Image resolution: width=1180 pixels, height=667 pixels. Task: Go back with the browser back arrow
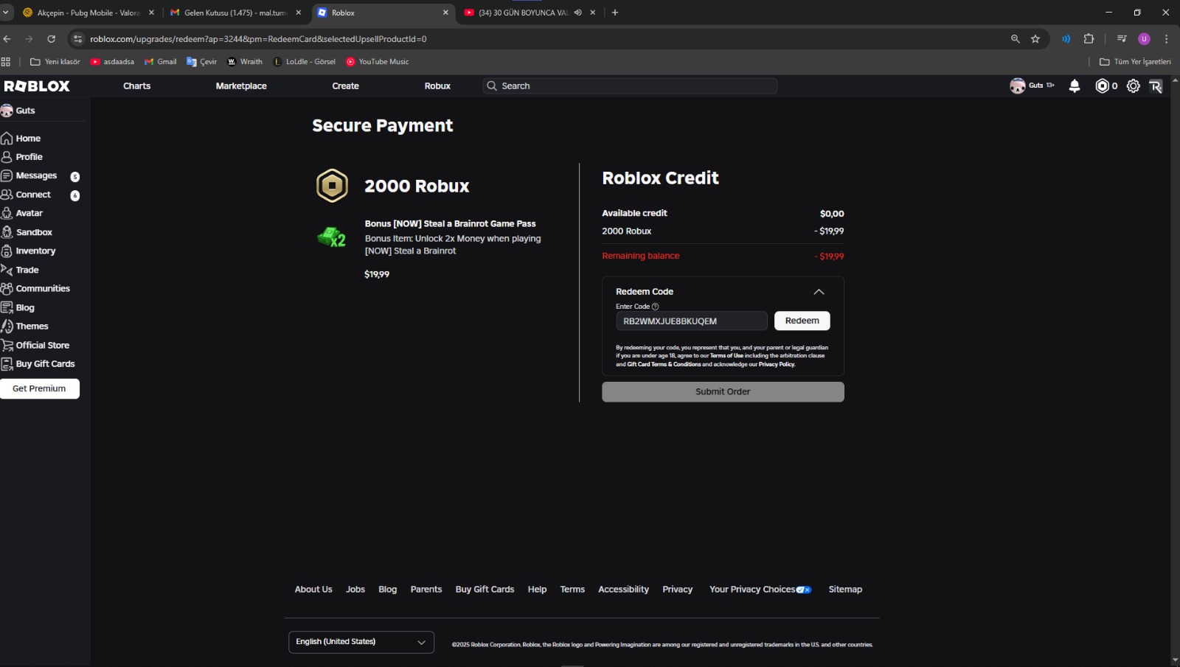click(x=7, y=39)
